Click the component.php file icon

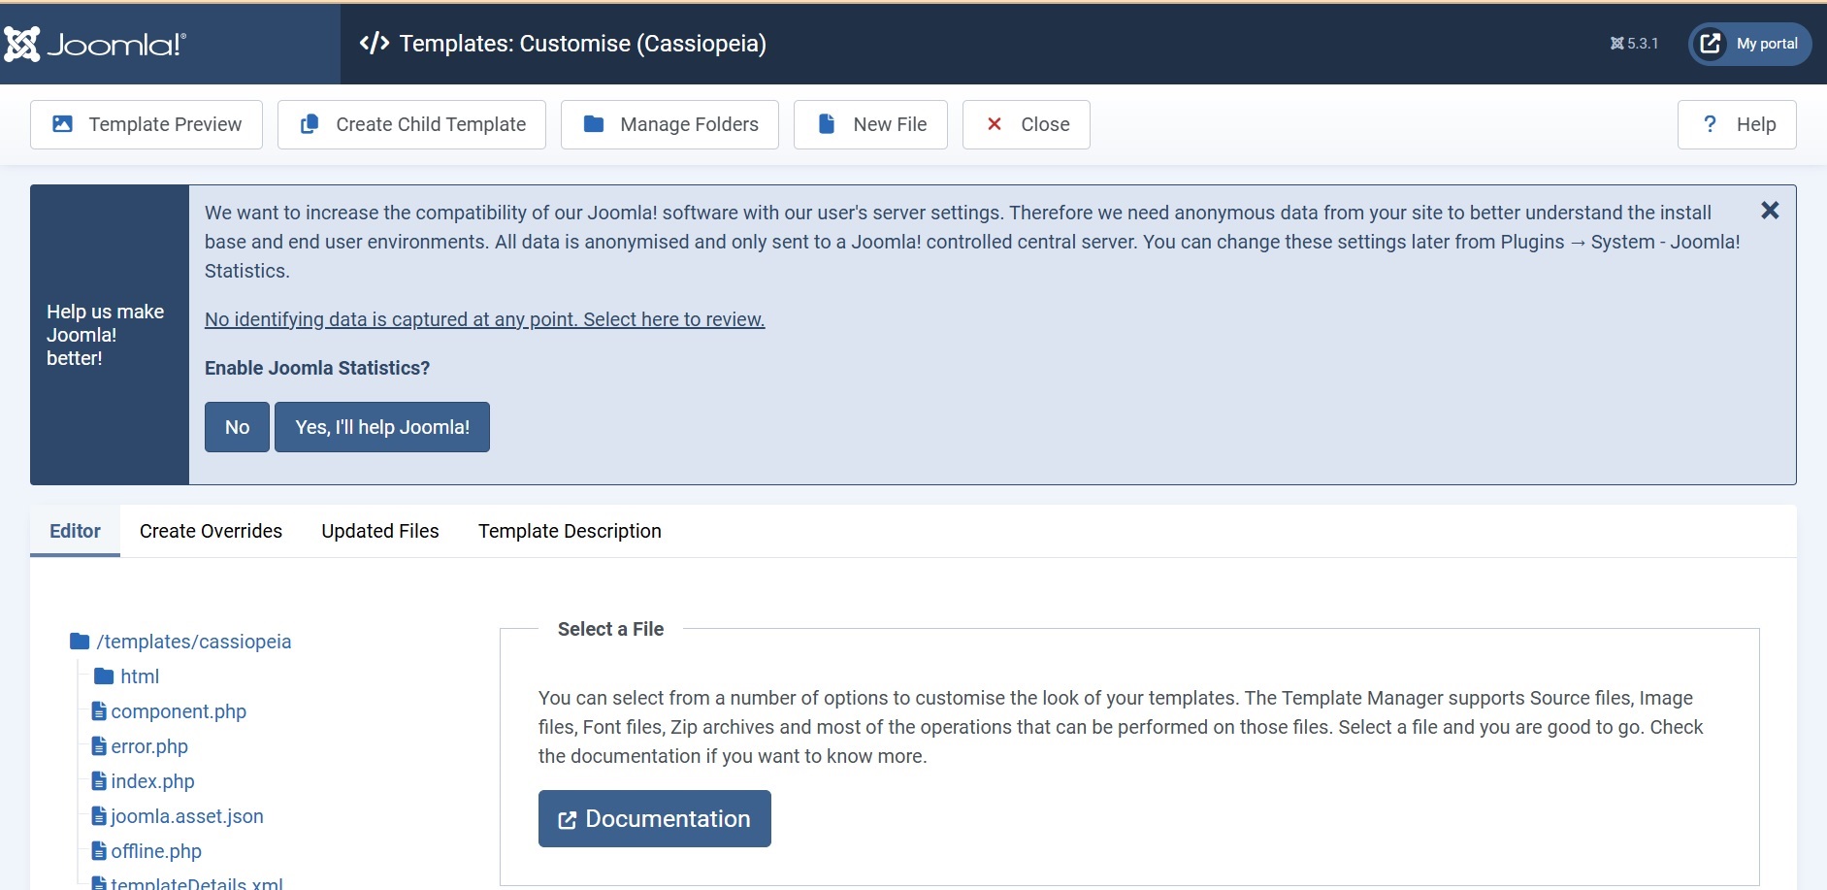[99, 711]
